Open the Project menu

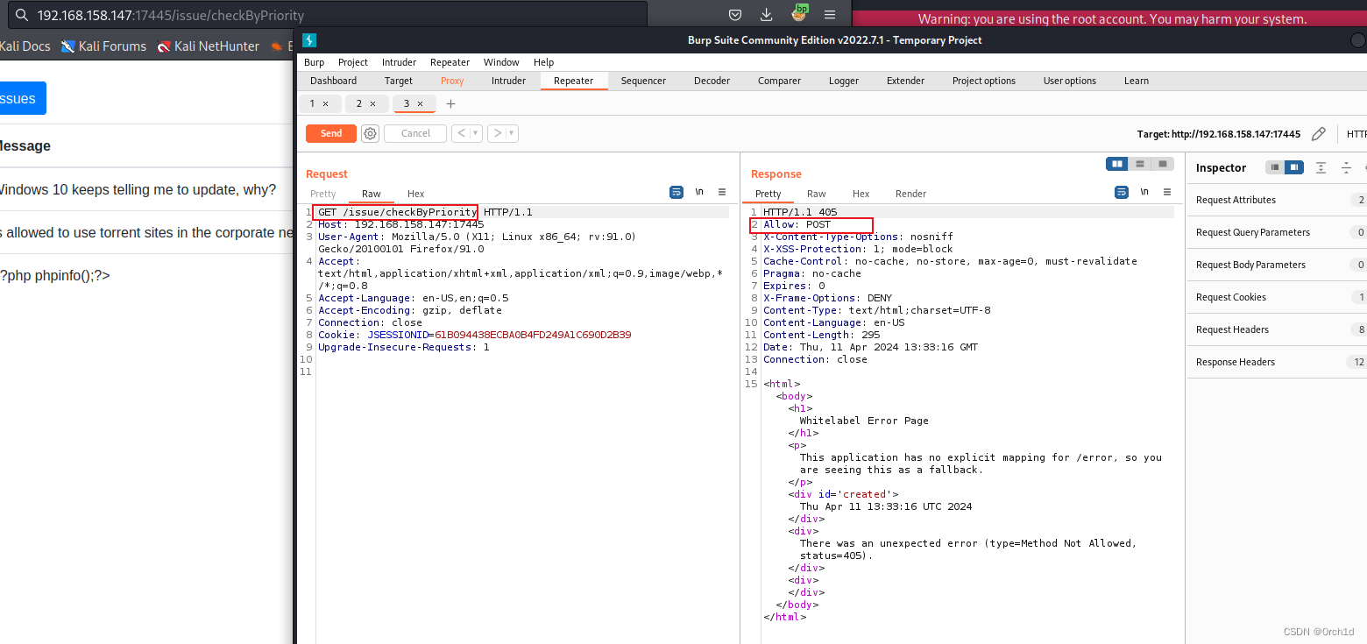point(353,62)
